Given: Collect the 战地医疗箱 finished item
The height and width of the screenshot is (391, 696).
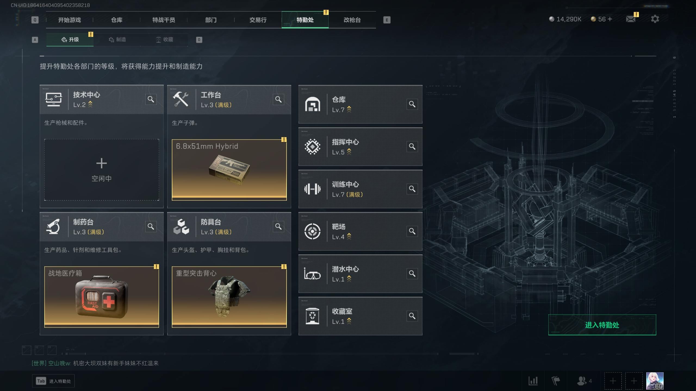Looking at the screenshot, I should [x=102, y=297].
